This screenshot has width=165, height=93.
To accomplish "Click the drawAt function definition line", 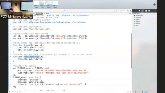I will point(29,45).
